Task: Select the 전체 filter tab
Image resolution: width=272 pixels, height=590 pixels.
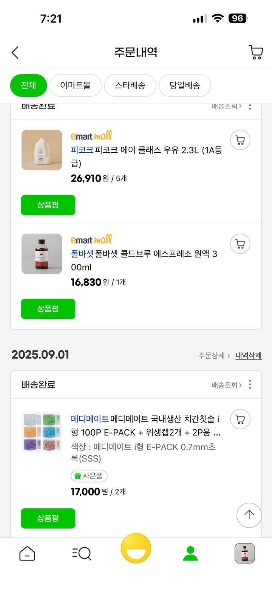Action: [28, 85]
